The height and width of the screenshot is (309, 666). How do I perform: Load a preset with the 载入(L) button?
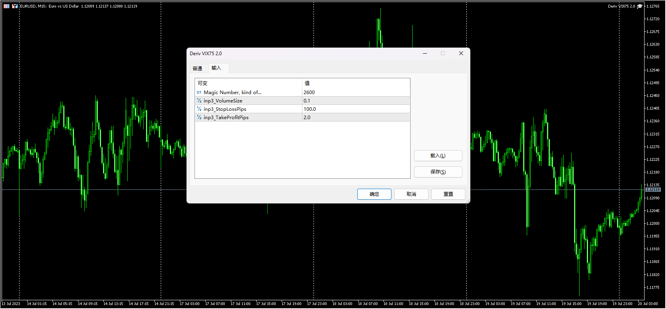tap(438, 156)
